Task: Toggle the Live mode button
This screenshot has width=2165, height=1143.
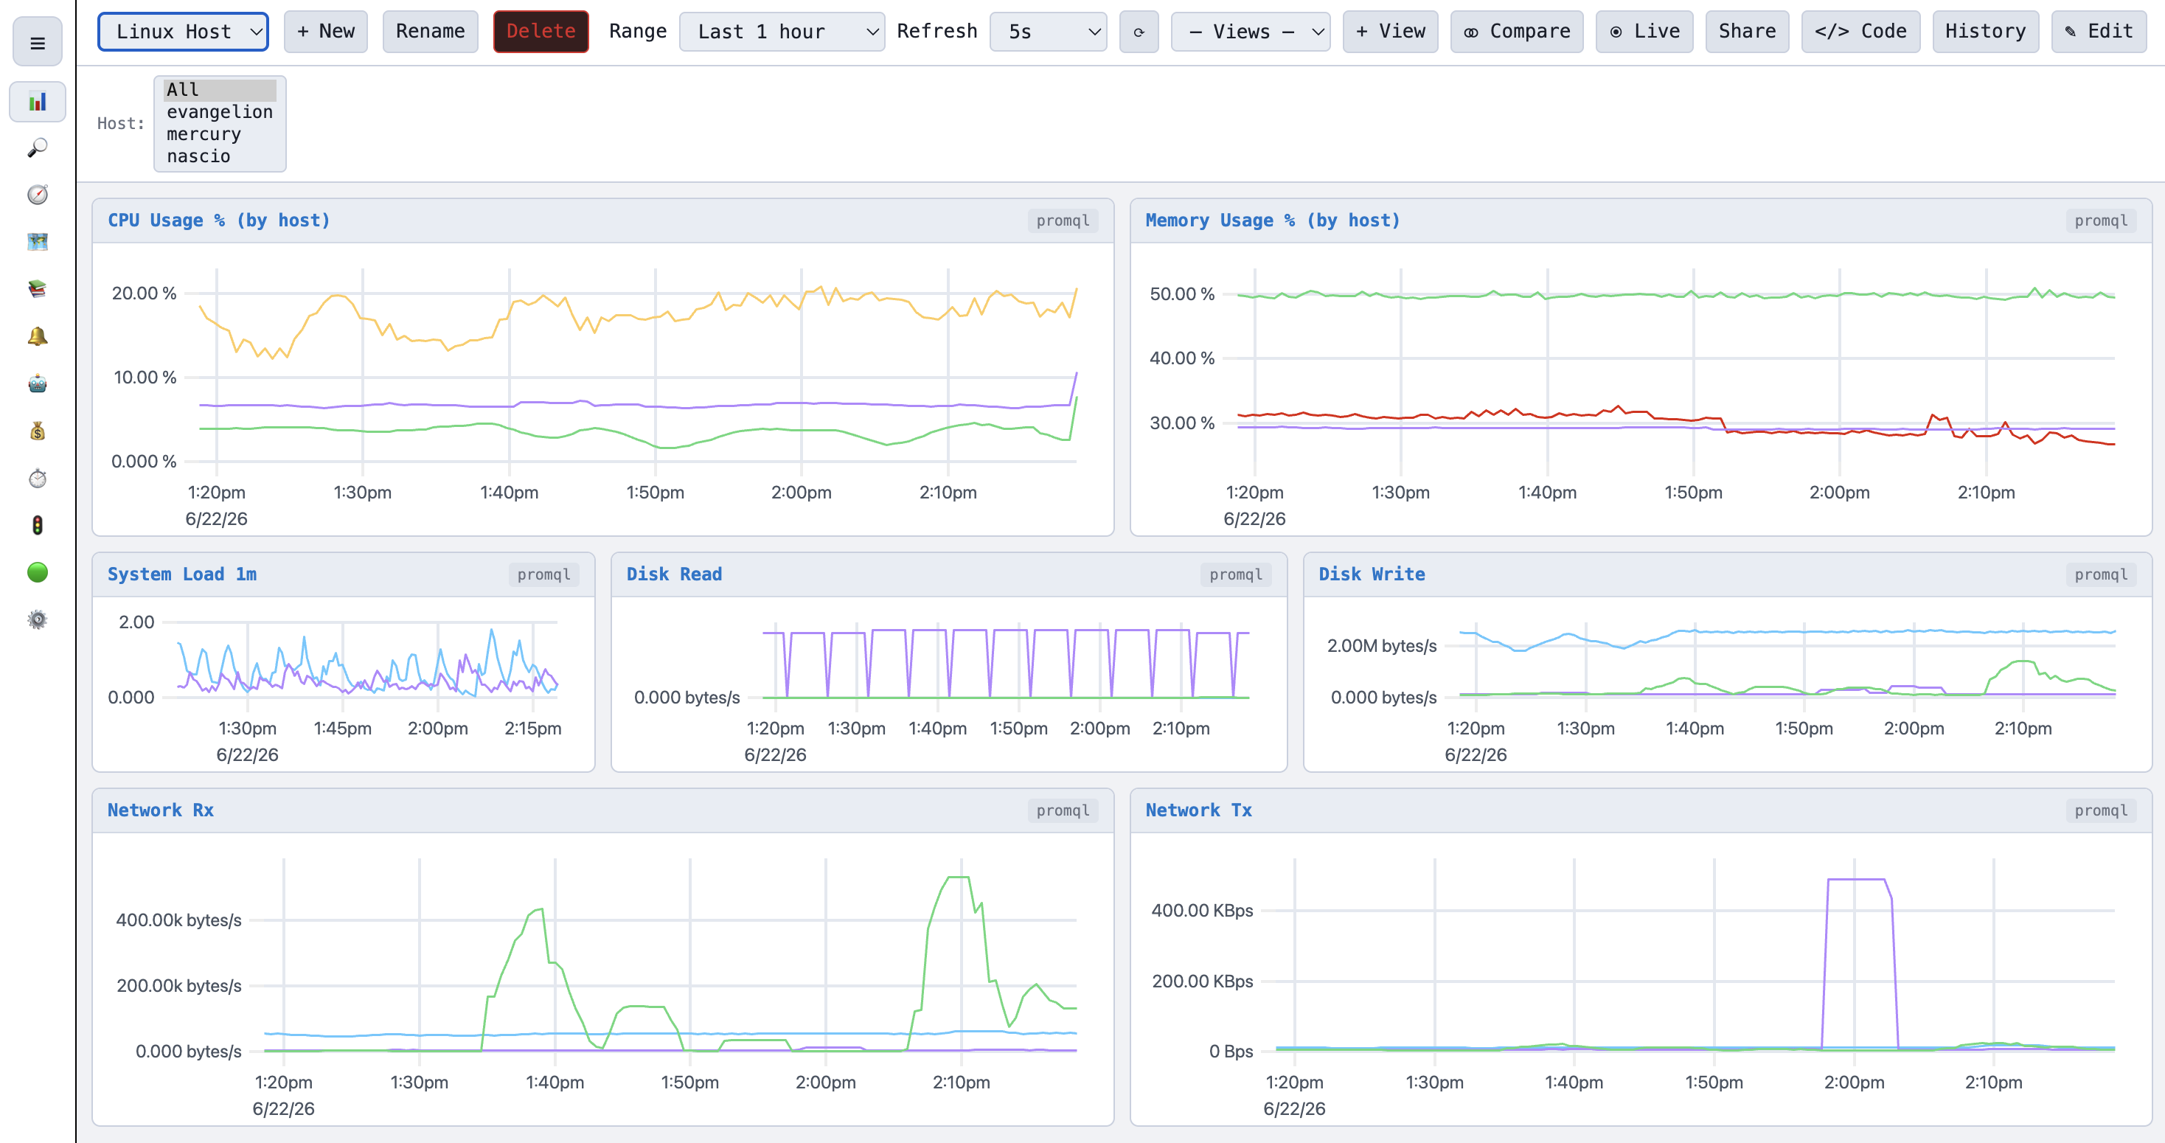Action: (1644, 32)
